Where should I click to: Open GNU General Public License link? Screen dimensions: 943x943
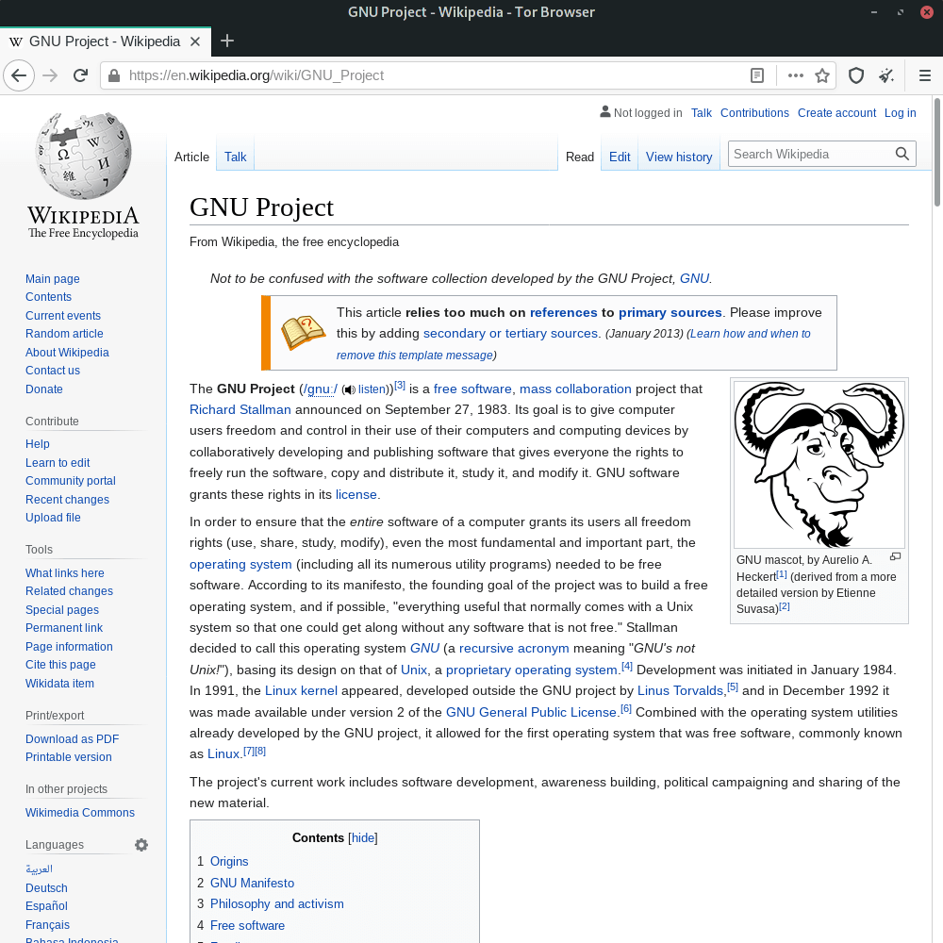point(531,713)
